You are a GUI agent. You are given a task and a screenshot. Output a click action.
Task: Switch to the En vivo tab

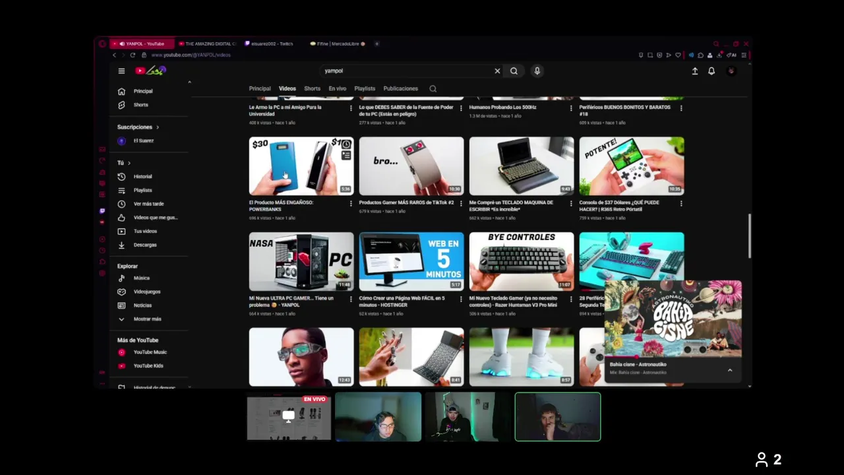[337, 88]
